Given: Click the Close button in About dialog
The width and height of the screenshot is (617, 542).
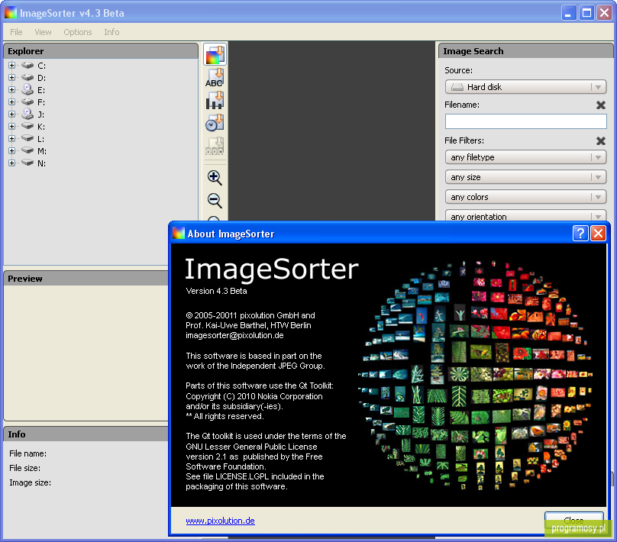Looking at the screenshot, I should [573, 521].
